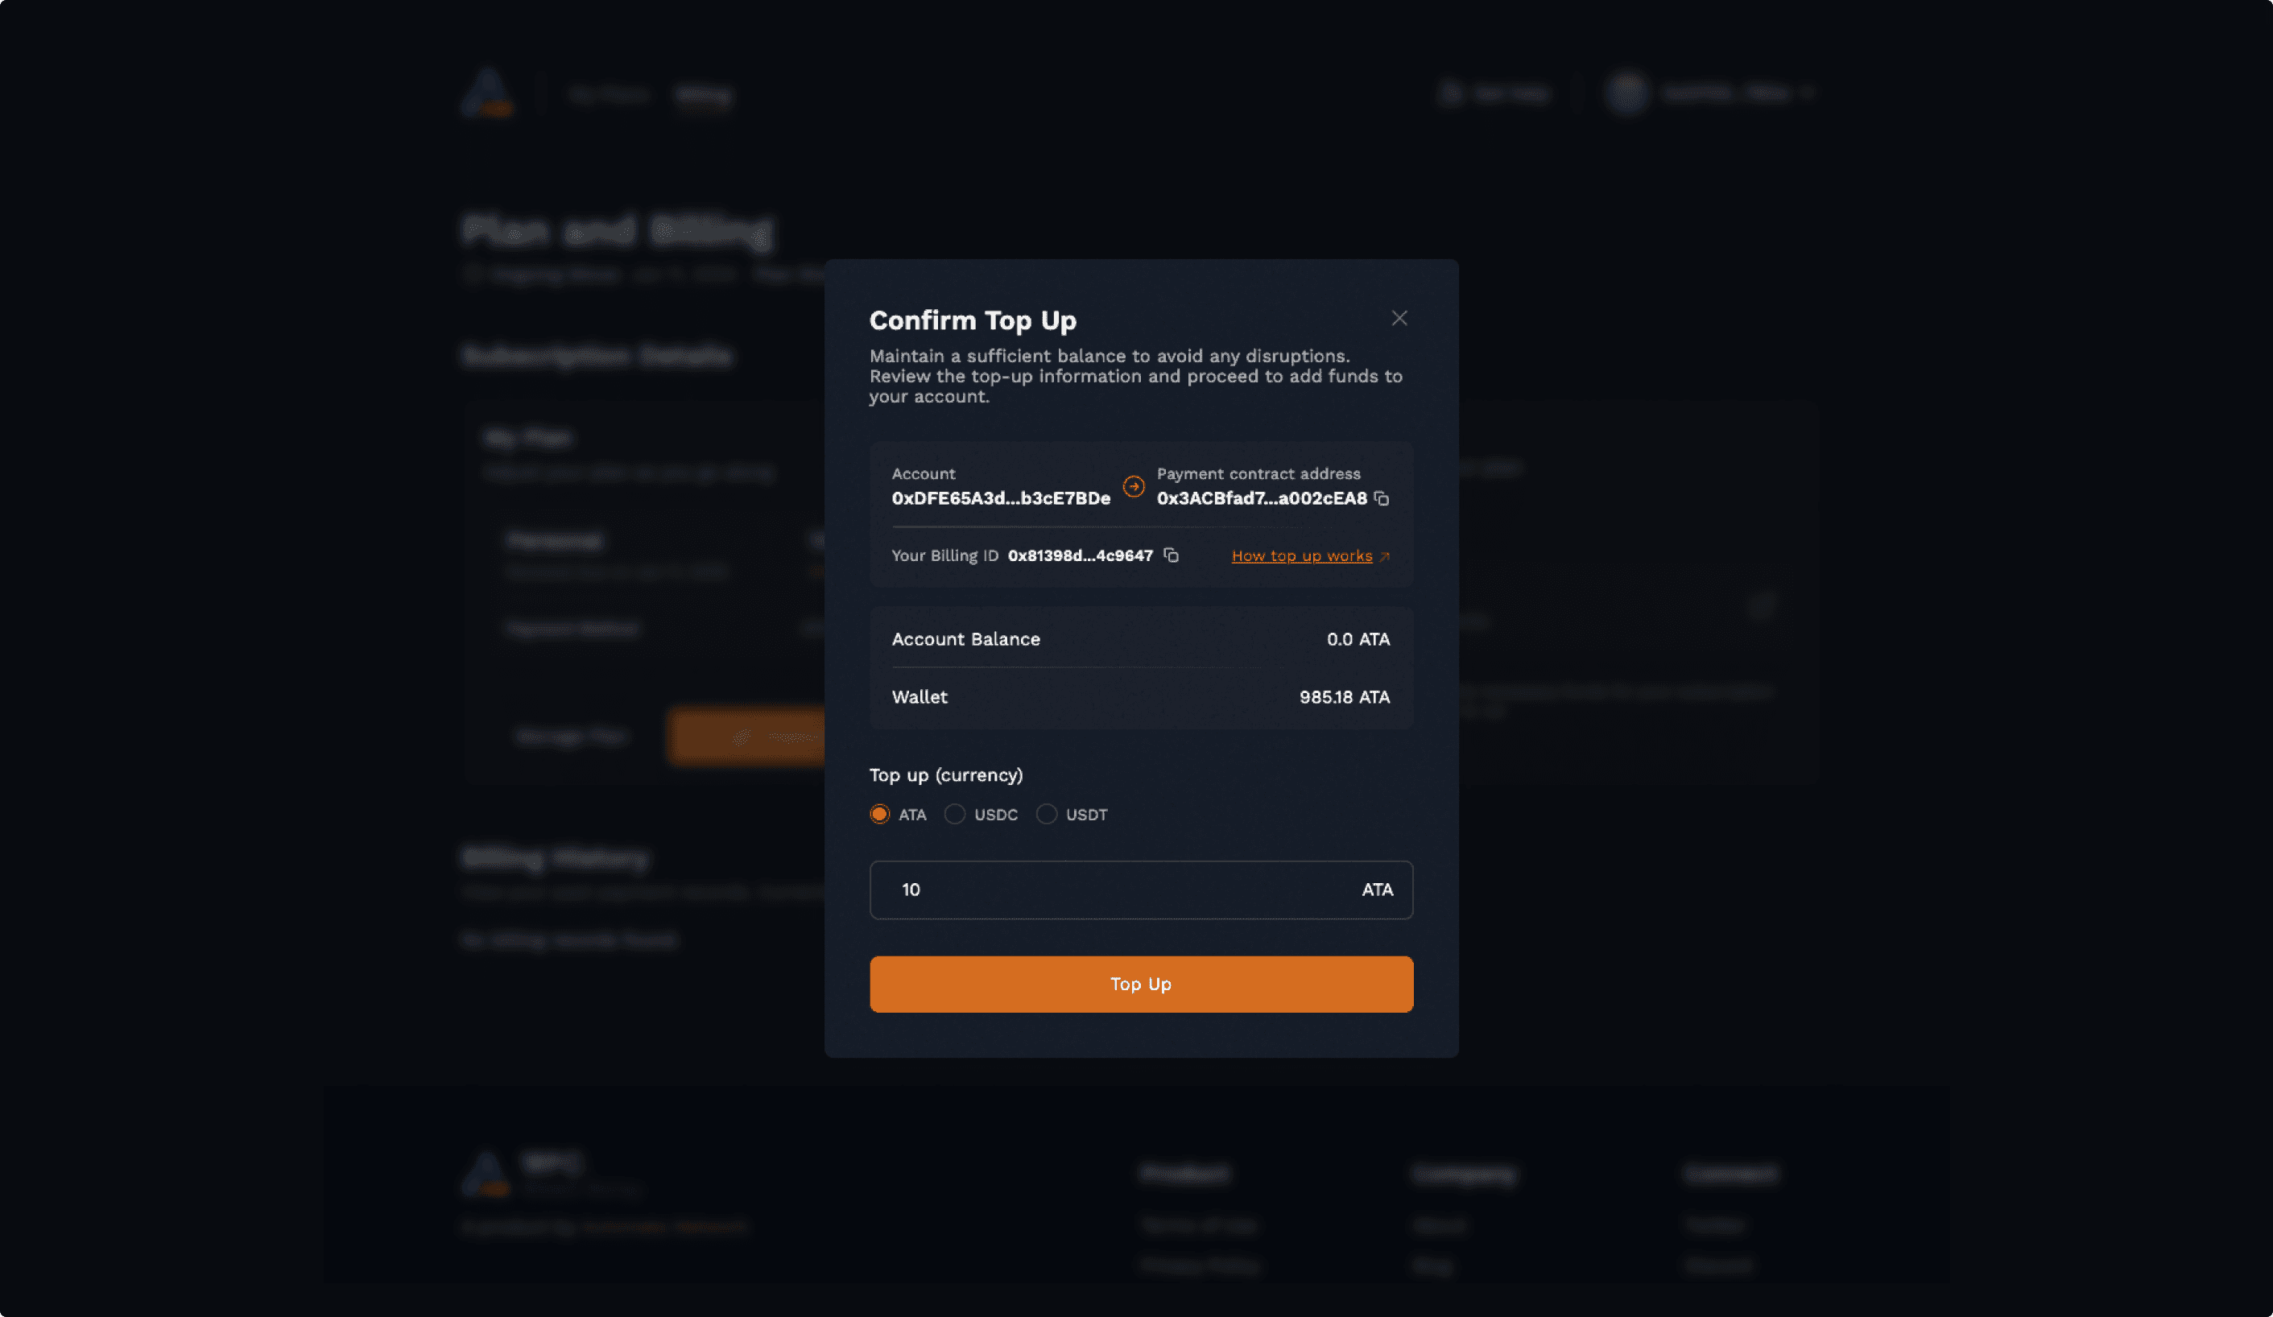Choose USDT as the top up currency
The width and height of the screenshot is (2273, 1317).
tap(1046, 815)
